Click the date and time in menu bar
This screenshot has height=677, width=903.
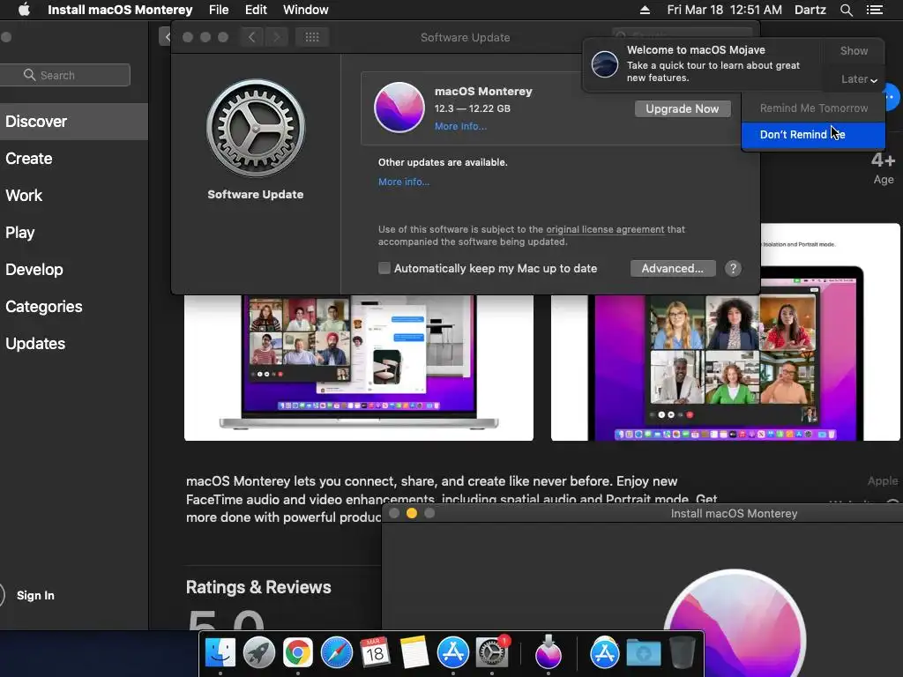click(x=725, y=10)
